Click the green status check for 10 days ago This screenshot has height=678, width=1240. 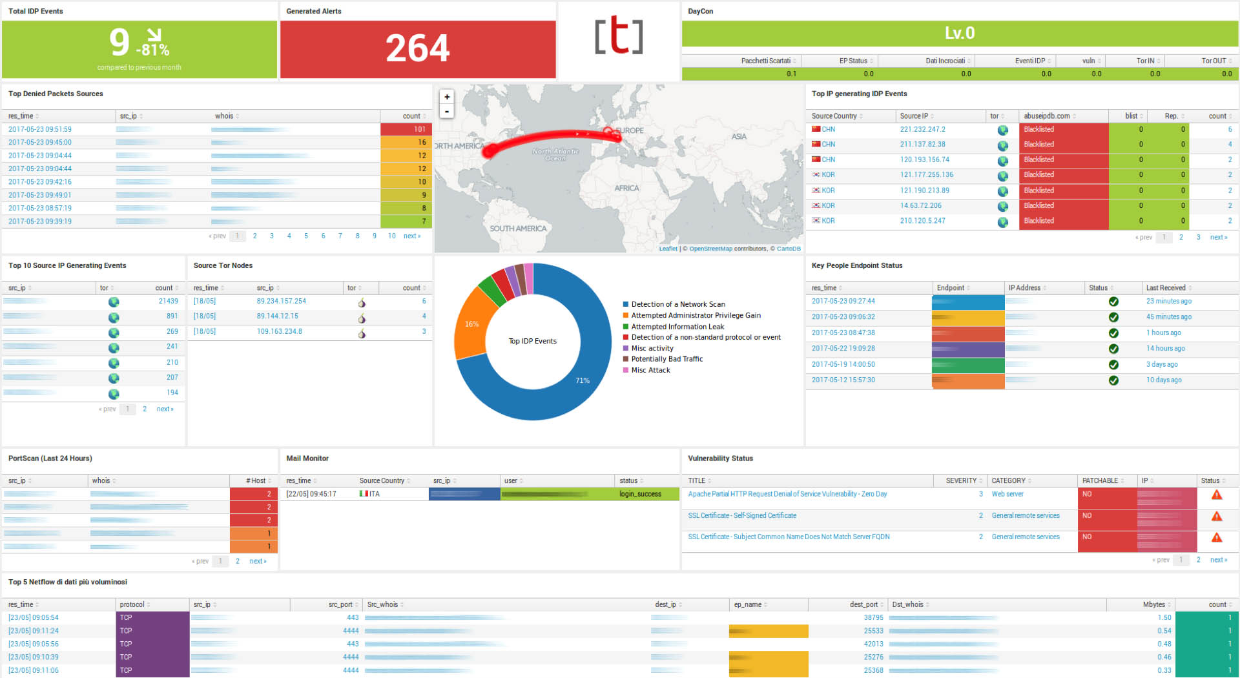[1113, 380]
